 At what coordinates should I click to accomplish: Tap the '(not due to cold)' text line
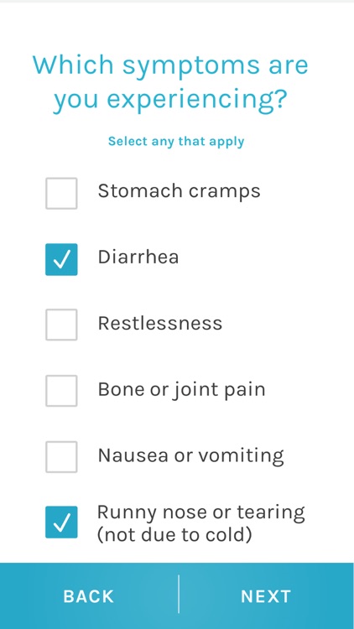174,536
